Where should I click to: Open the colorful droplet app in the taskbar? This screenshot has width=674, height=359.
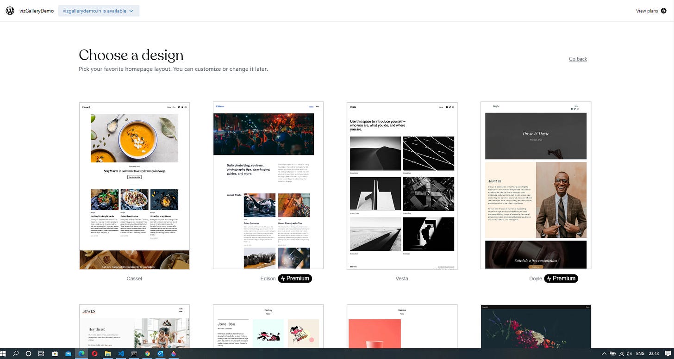coord(174,353)
